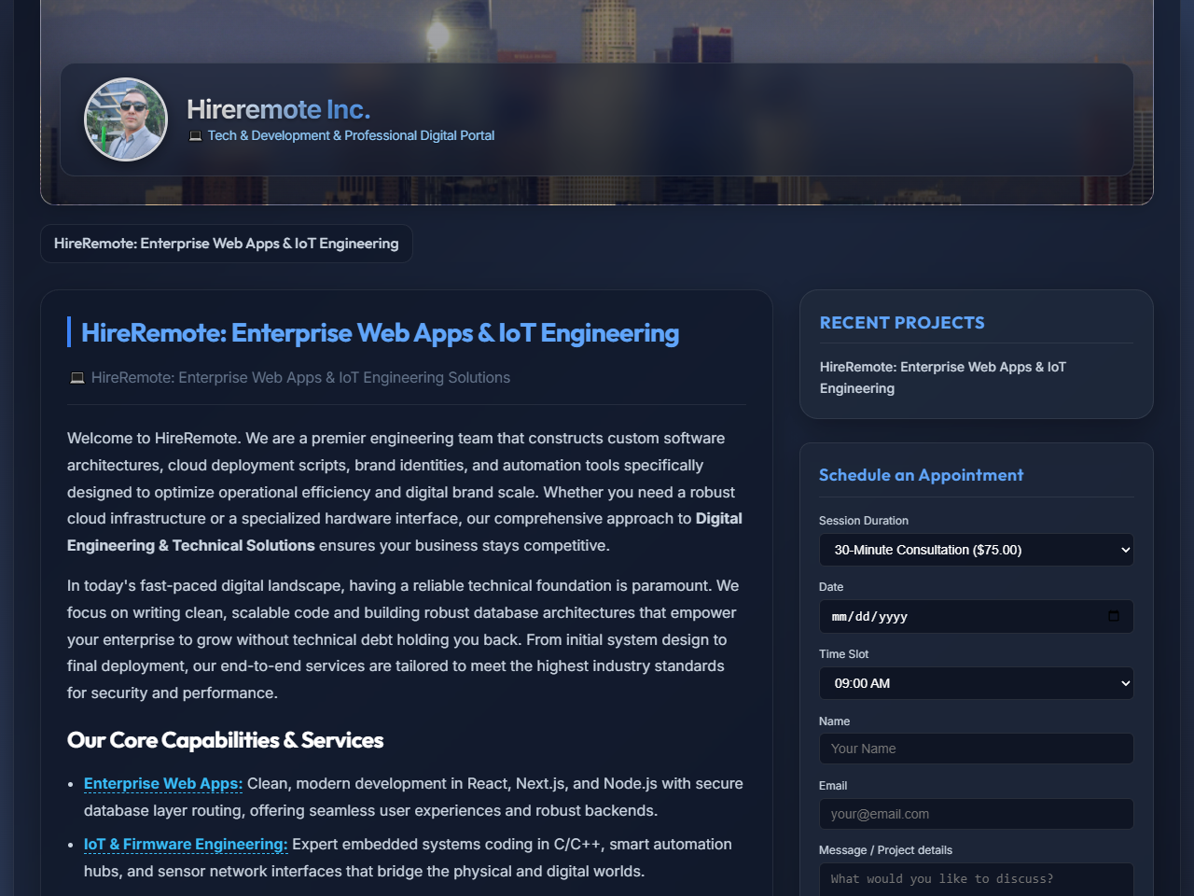Screen dimensions: 1194x896
Task: Click the Tech & Development tagline text
Action: (x=351, y=135)
